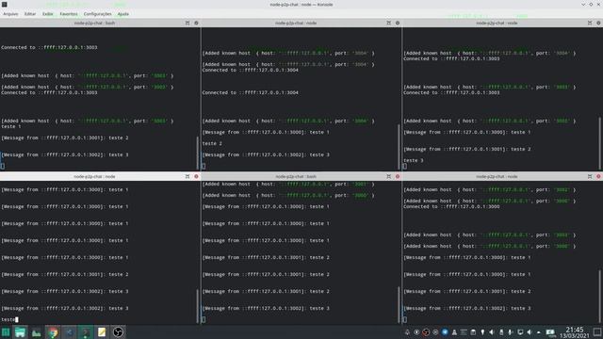Image resolution: width=603 pixels, height=339 pixels.
Task: Open the Configurações menu
Action: pyautogui.click(x=97, y=14)
